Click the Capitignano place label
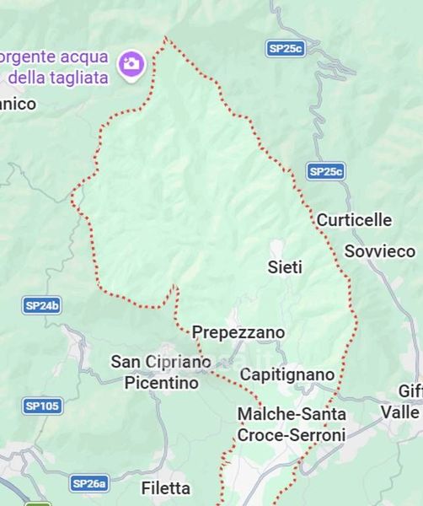 click(287, 375)
